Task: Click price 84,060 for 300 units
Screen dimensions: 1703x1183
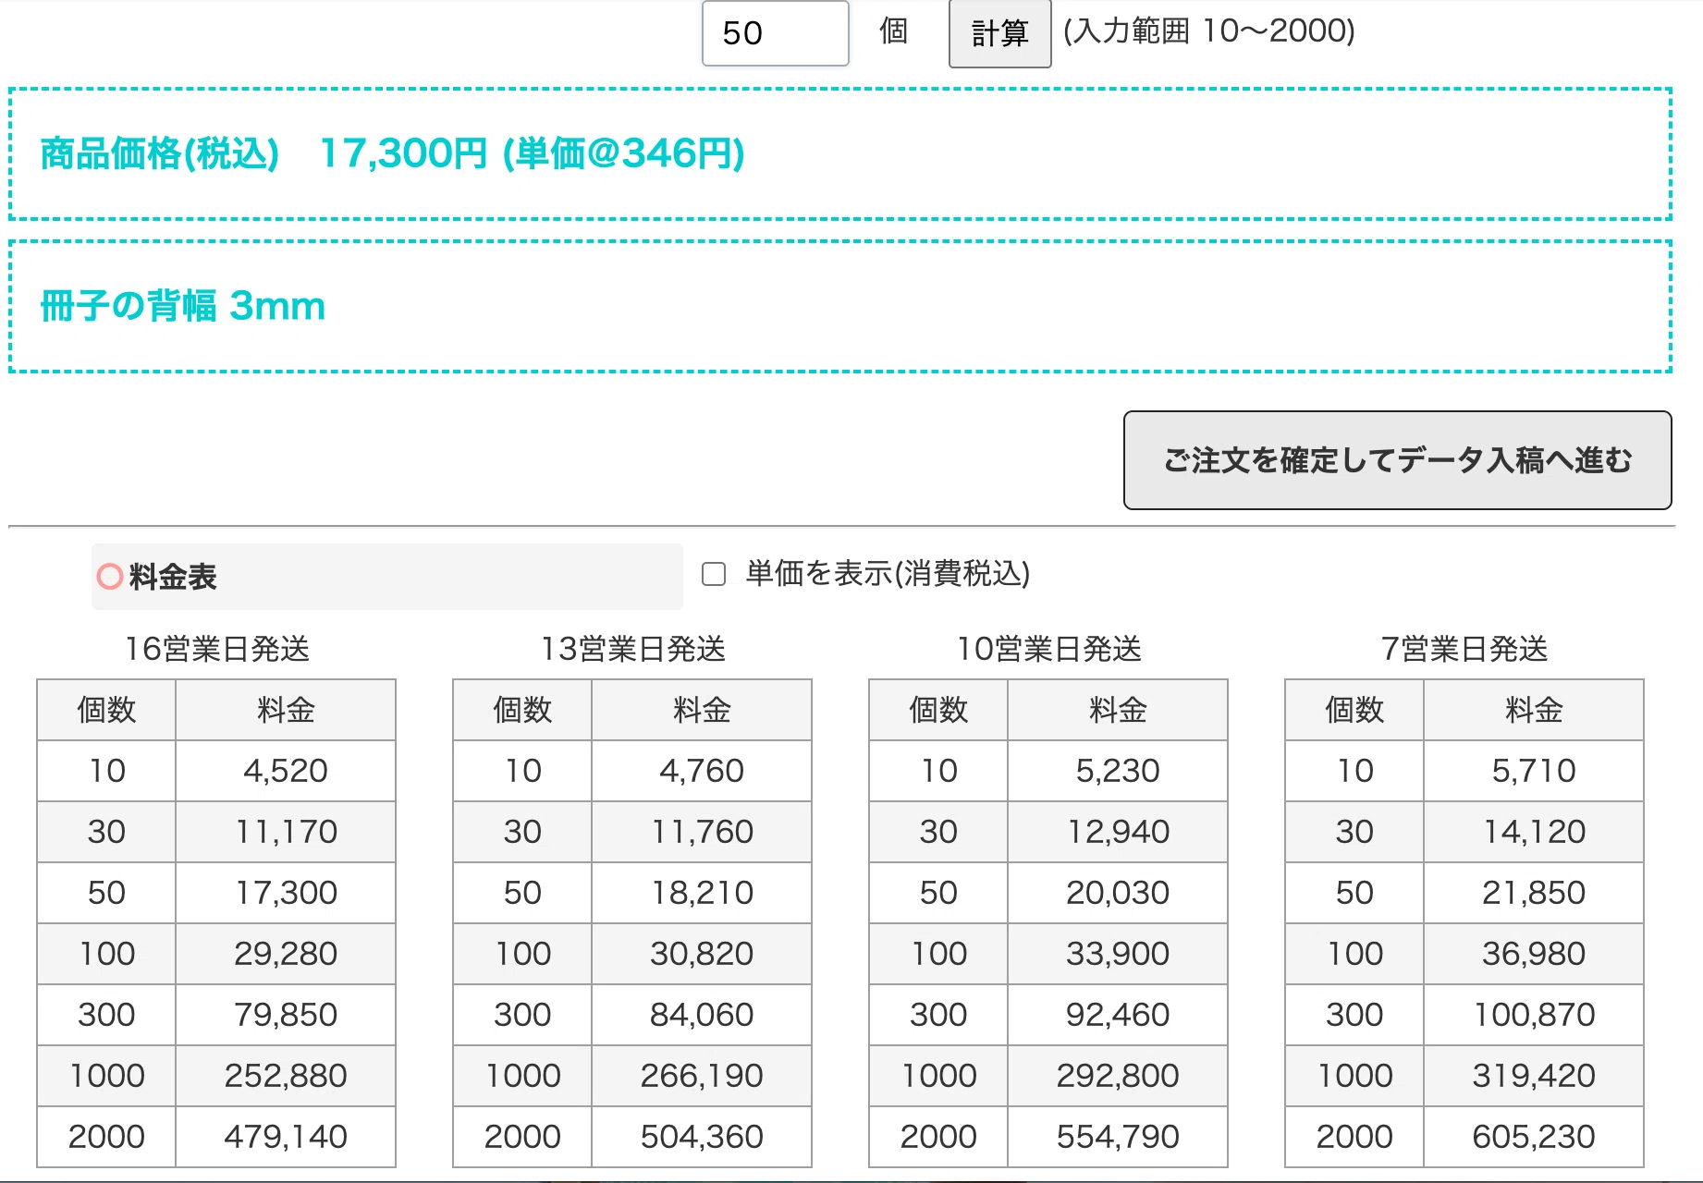Action: [702, 1015]
